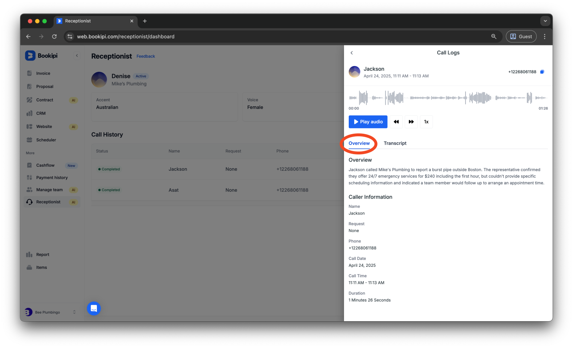Open Jackson's call history row

[x=217, y=169]
